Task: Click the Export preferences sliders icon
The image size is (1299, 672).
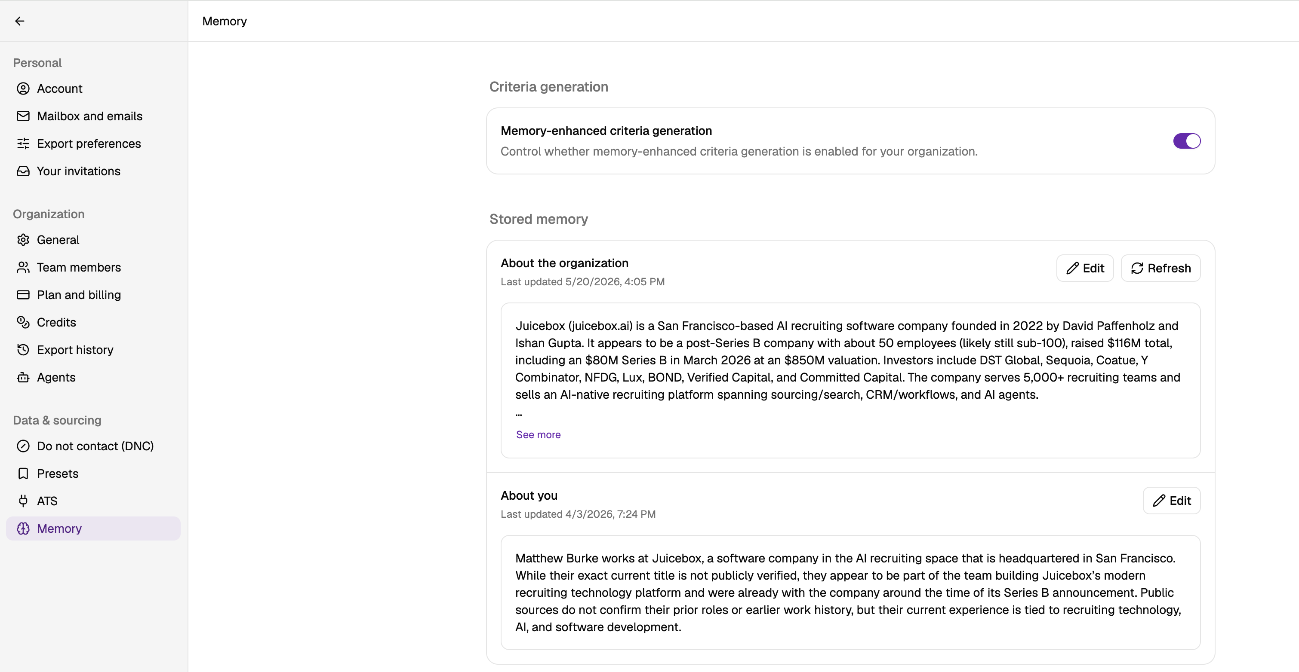Action: pos(23,144)
